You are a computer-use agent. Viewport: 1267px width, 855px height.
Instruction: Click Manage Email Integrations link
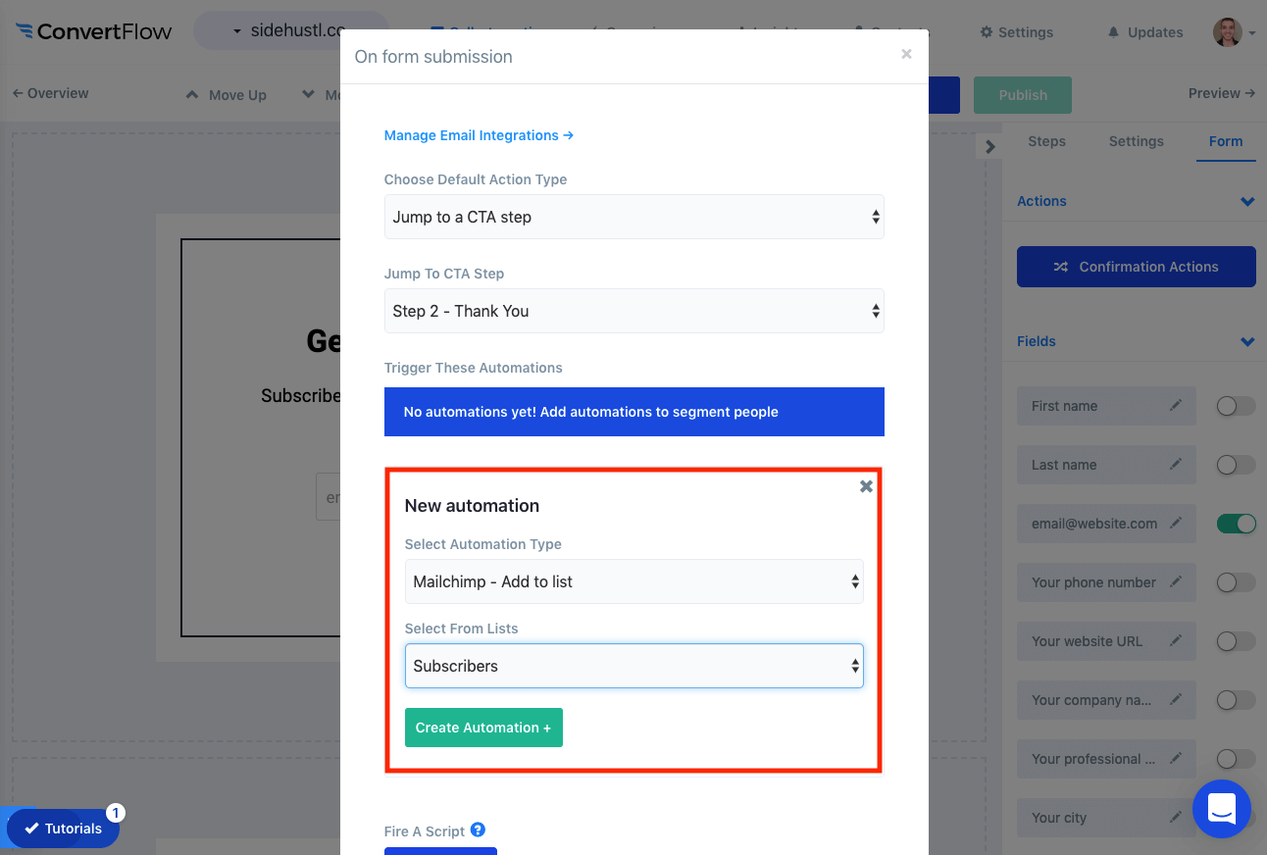(x=479, y=135)
